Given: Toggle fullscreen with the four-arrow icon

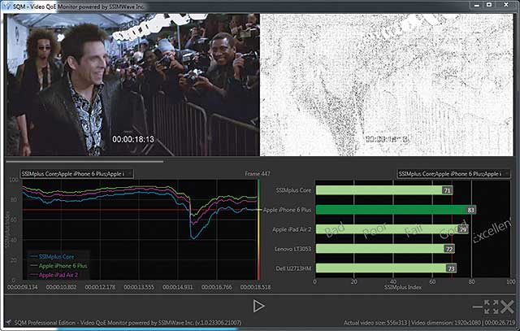Looking at the screenshot, I should click(491, 307).
